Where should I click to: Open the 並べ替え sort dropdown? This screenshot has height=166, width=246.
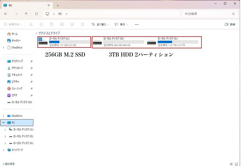pyautogui.click(x=100, y=24)
